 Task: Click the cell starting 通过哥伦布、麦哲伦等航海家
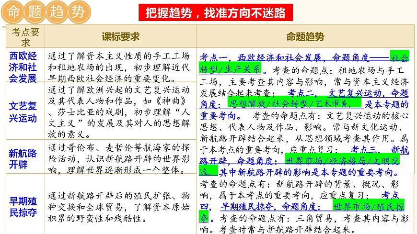coord(119,158)
